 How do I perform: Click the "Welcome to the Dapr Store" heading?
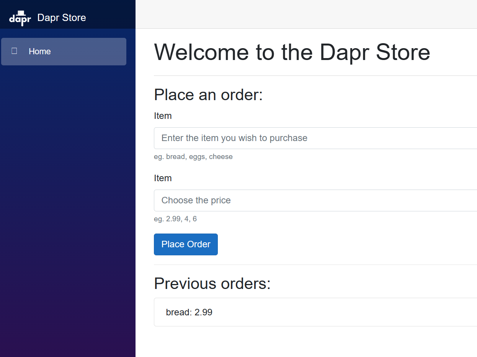click(292, 52)
